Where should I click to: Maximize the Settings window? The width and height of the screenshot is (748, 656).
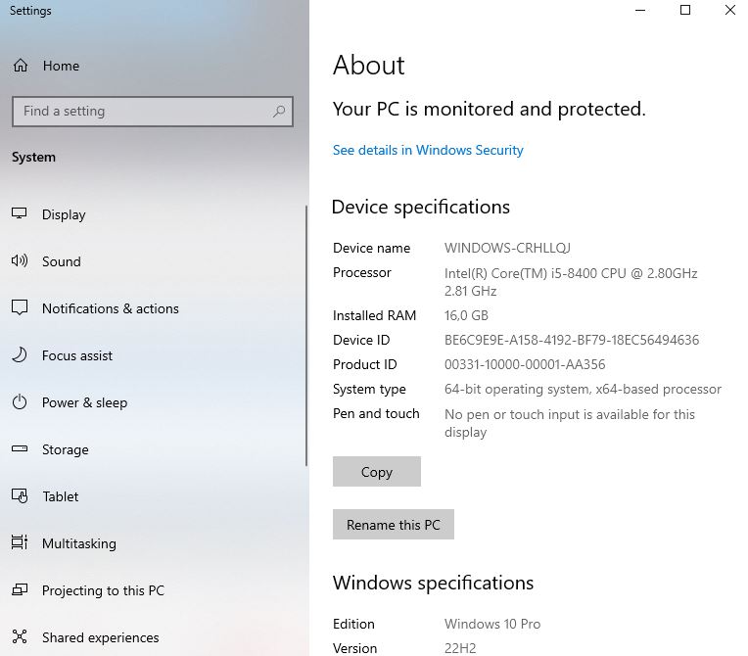coord(685,10)
